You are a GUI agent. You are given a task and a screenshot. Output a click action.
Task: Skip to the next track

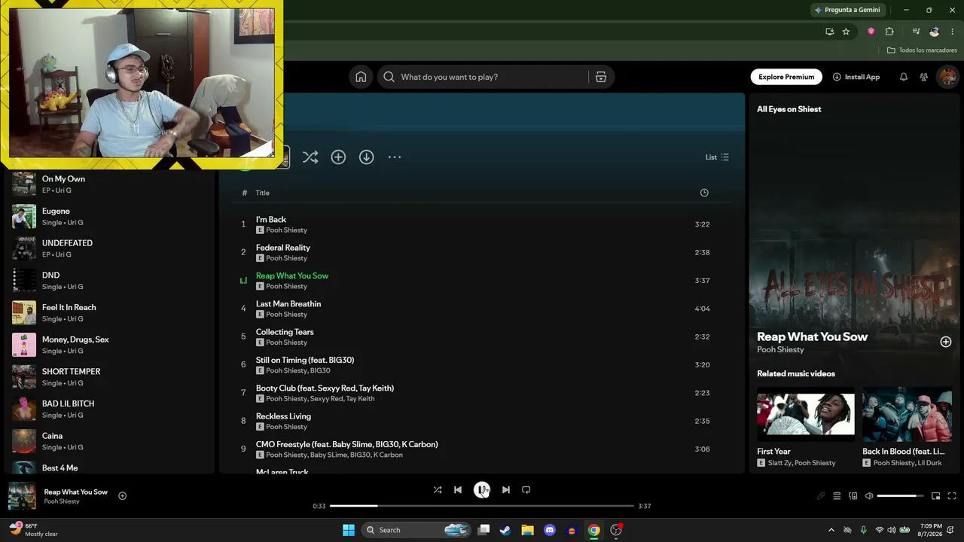(506, 490)
